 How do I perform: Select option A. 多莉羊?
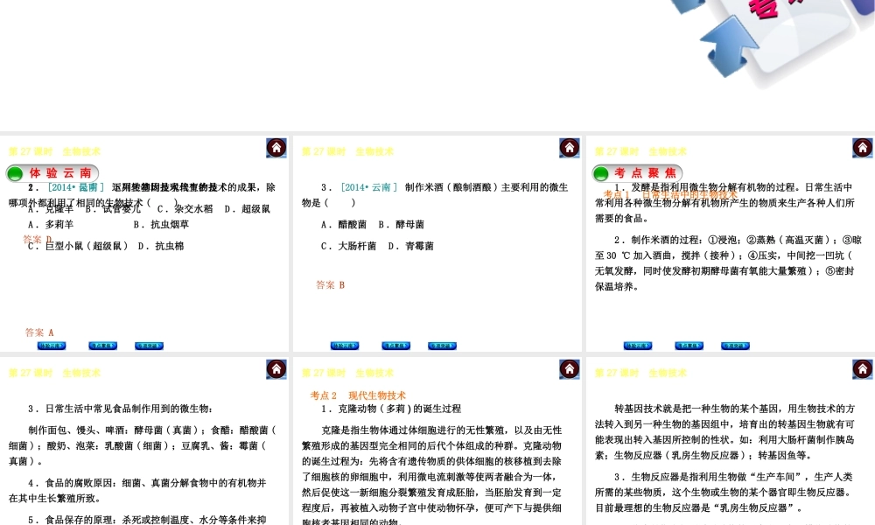tap(51, 224)
